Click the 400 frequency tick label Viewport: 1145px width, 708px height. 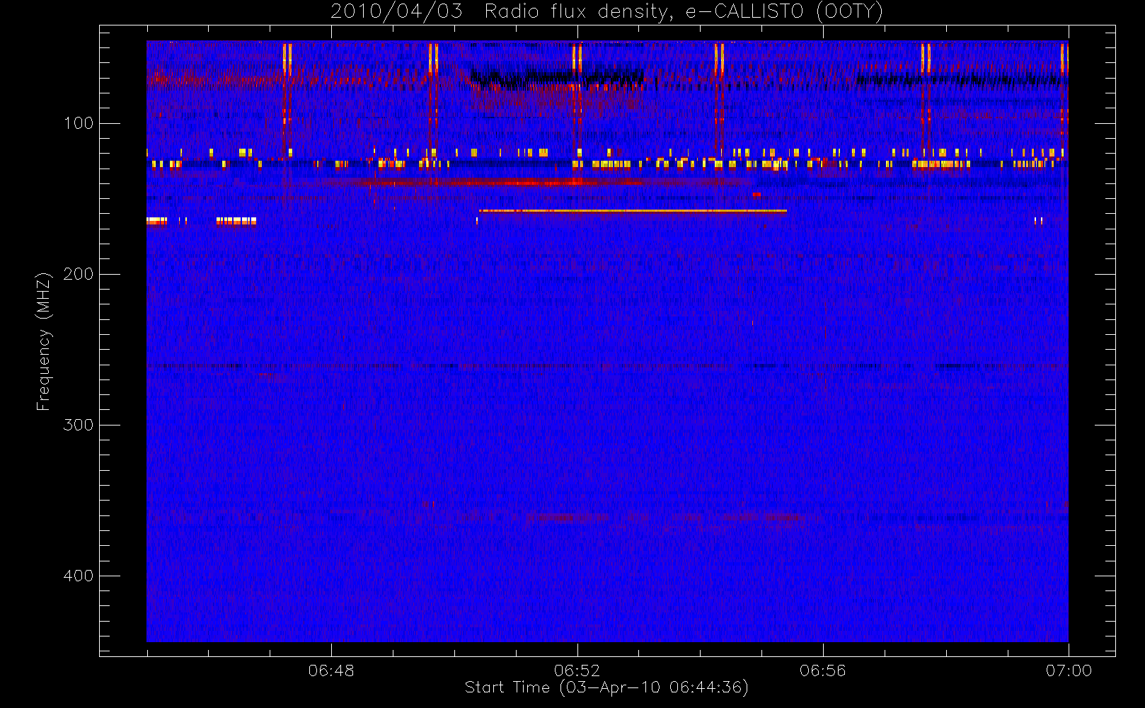click(79, 576)
